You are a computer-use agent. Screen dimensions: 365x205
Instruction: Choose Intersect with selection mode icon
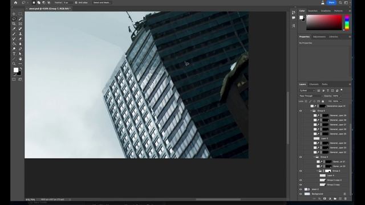[x=49, y=2]
